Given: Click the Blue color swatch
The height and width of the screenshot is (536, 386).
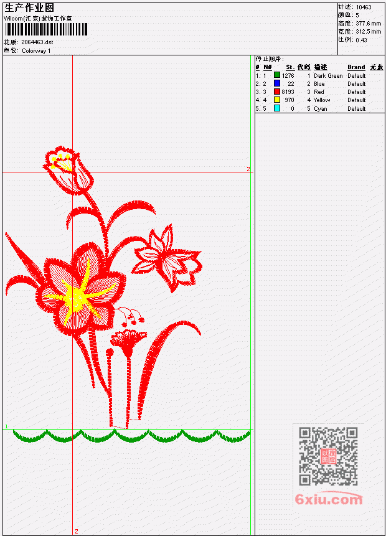Looking at the screenshot, I should tap(277, 83).
